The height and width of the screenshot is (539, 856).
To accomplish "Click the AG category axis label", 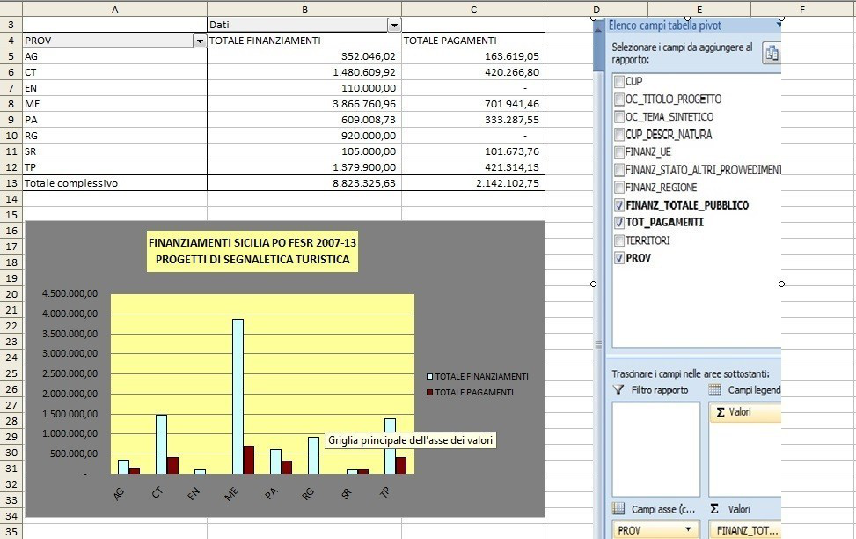I will (119, 493).
